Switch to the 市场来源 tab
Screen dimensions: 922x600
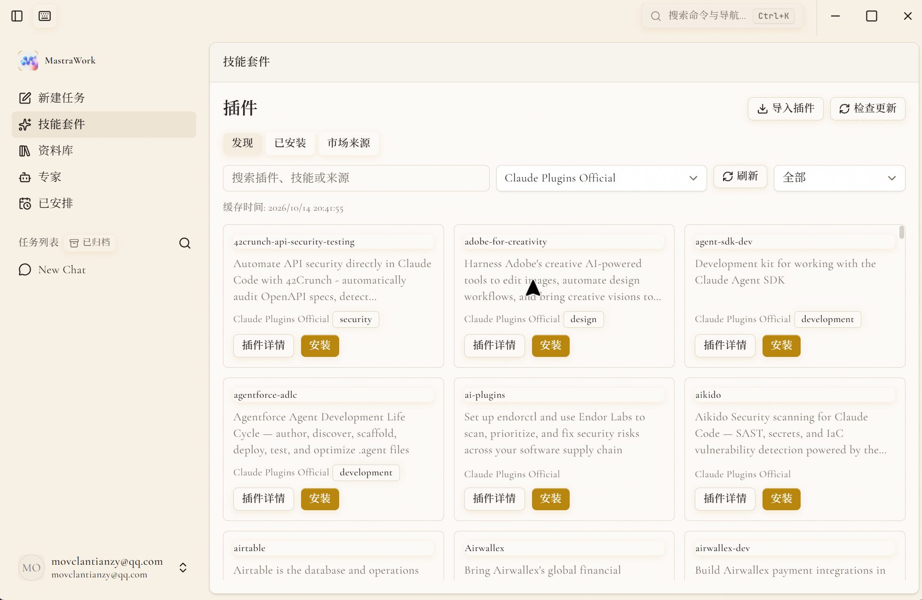349,143
